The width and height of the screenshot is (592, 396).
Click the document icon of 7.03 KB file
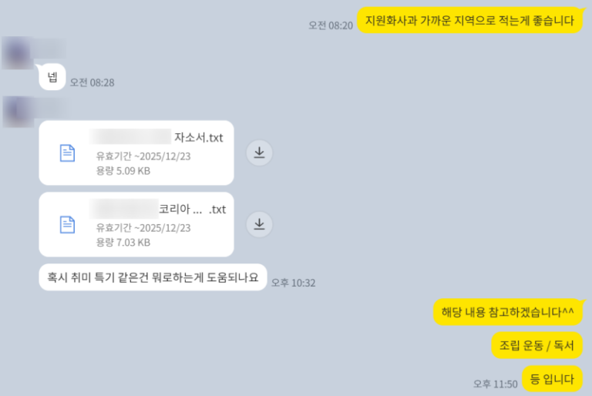point(67,225)
